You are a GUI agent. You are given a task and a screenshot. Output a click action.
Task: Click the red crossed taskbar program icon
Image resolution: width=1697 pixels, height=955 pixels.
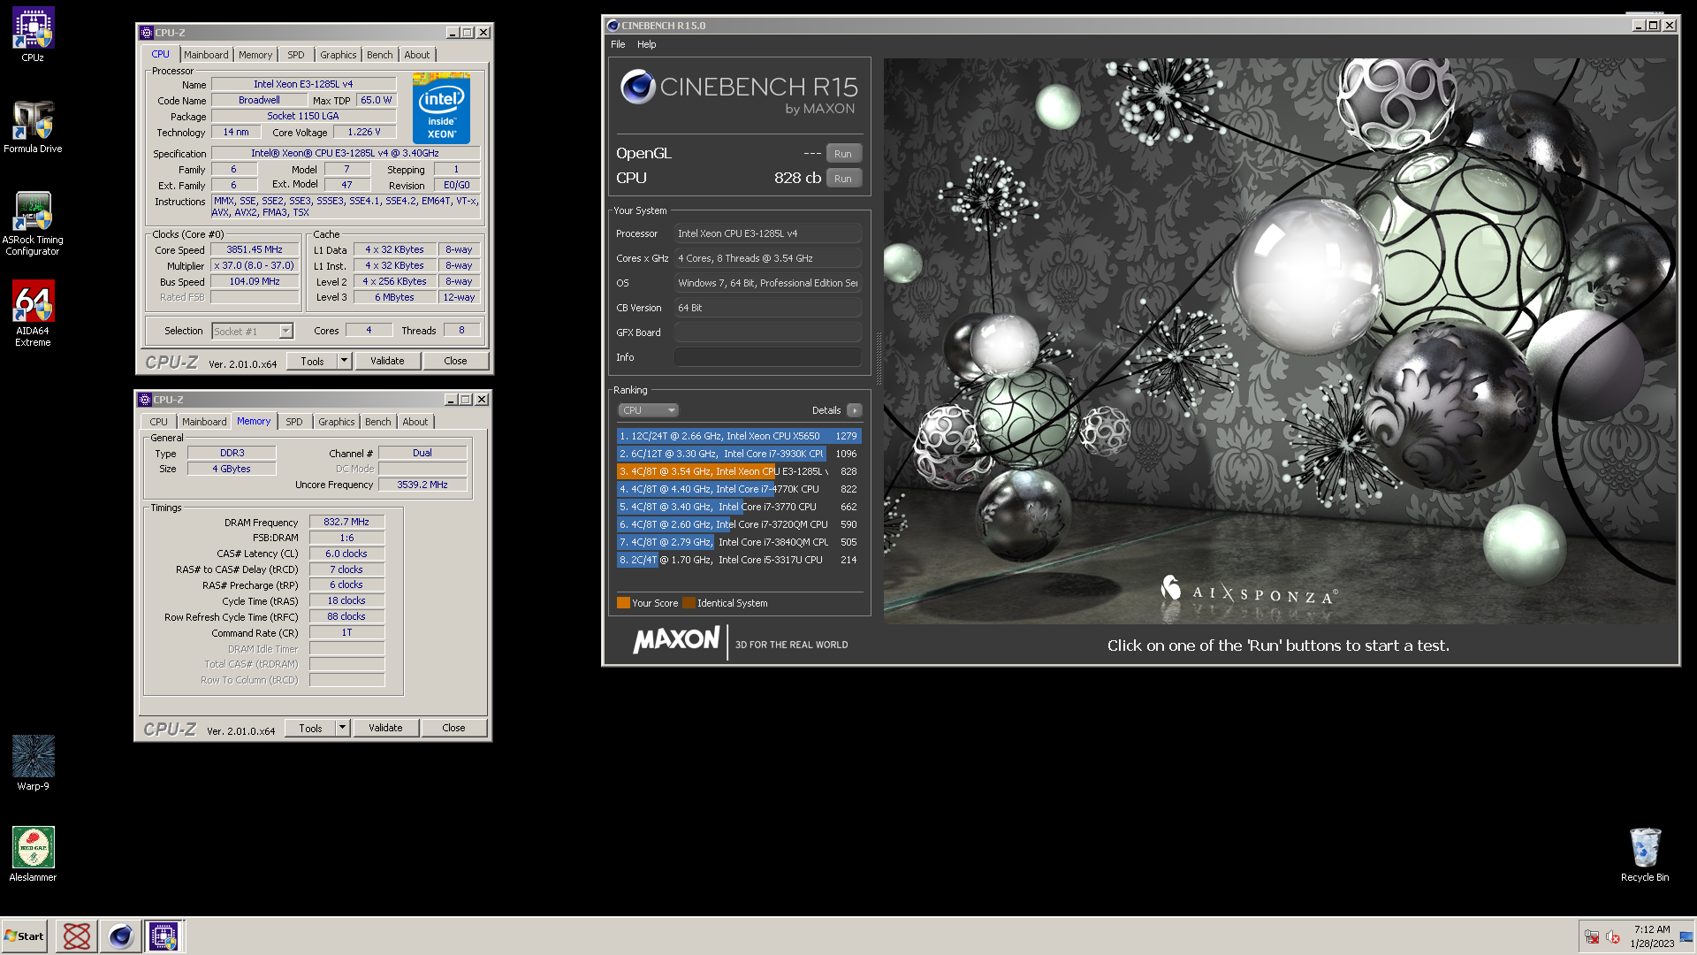77,936
